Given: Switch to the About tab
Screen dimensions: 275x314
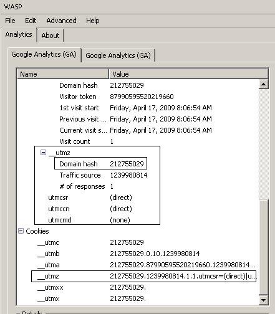Looking at the screenshot, I should coord(51,36).
